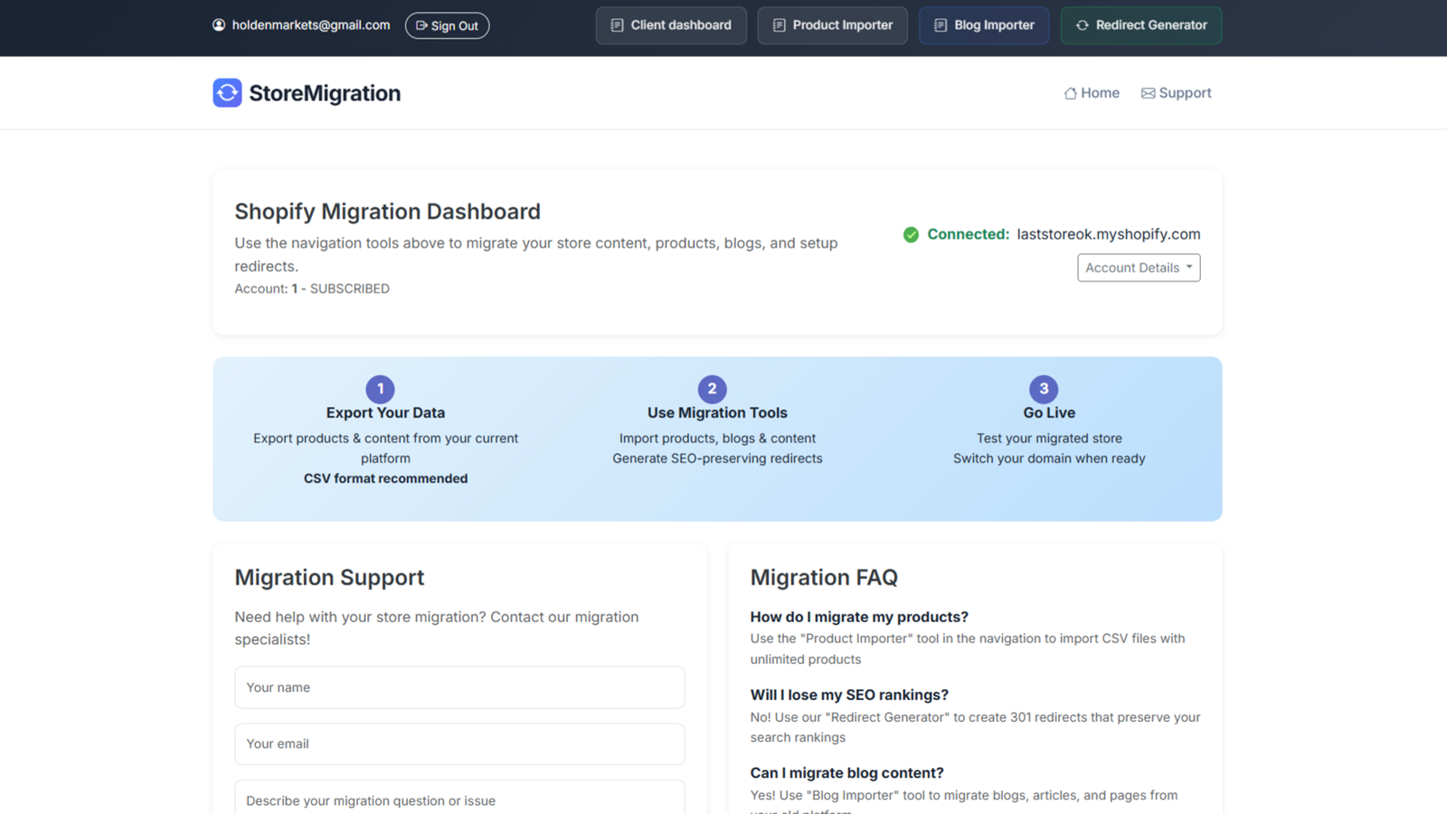Click the StoreMigration circular logo icon
1447x814 pixels.
pyautogui.click(x=227, y=92)
